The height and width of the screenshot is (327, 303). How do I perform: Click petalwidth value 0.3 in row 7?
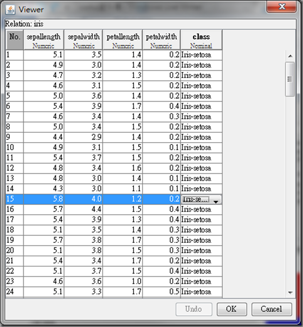[x=162, y=117]
